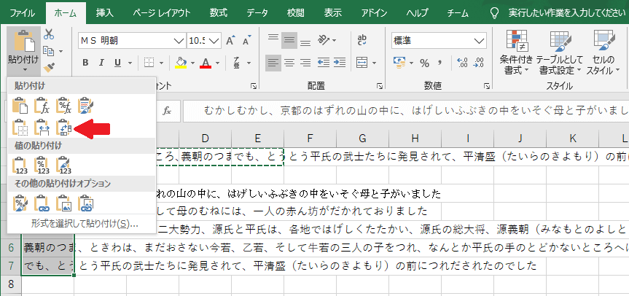Click the transpose paste icon in paste menu
This screenshot has height=296, width=629.
coord(64,128)
